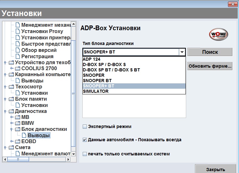Open the Менеджмент механи page icon

pos(18,25)
